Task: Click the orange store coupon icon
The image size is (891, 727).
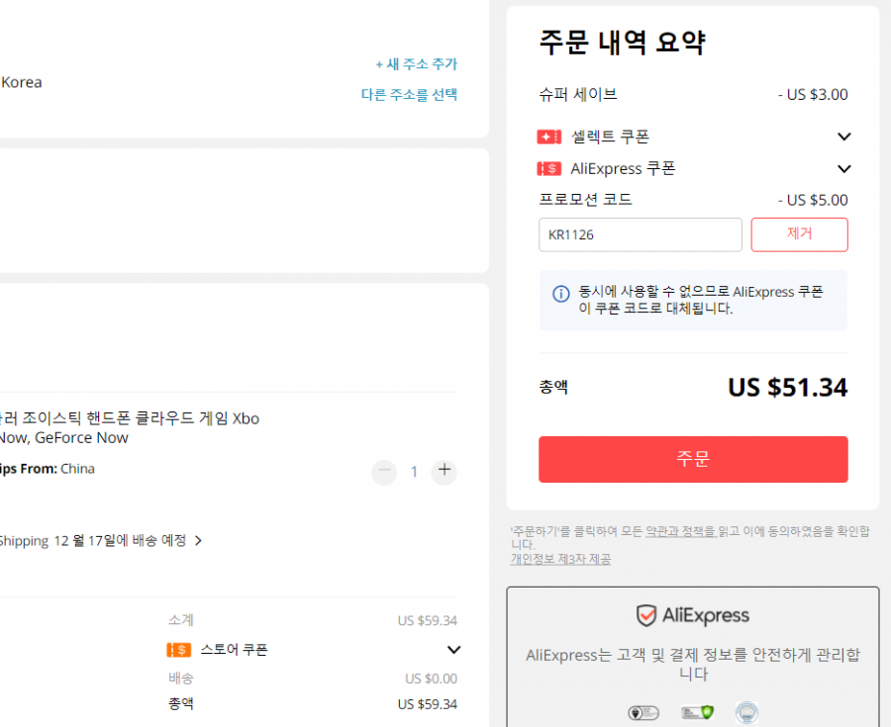Action: point(178,650)
